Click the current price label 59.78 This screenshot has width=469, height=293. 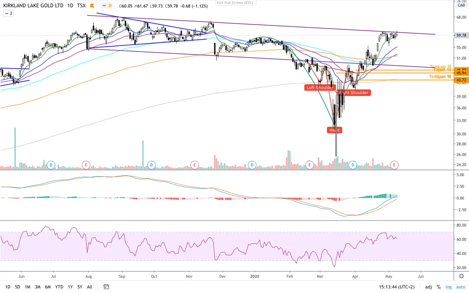[461, 36]
